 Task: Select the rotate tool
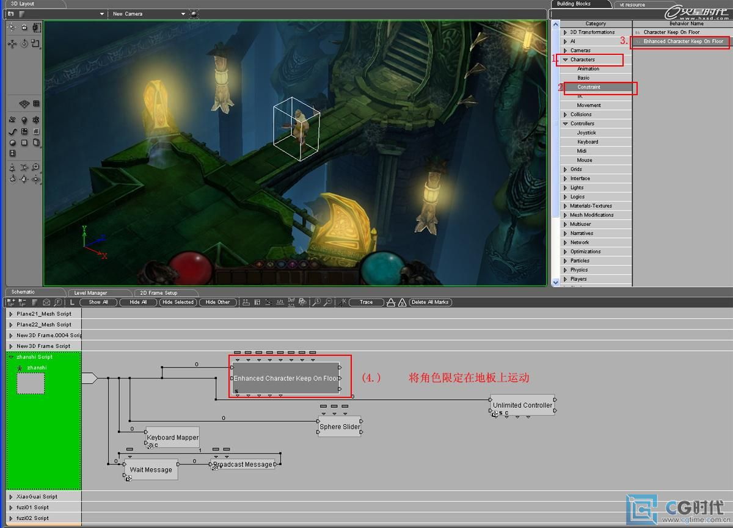[24, 43]
